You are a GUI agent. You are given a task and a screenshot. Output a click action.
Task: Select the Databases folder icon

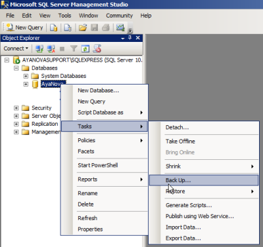pos(26,68)
